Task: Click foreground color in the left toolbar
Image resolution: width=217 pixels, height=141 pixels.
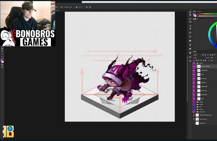Action: coord(2,61)
